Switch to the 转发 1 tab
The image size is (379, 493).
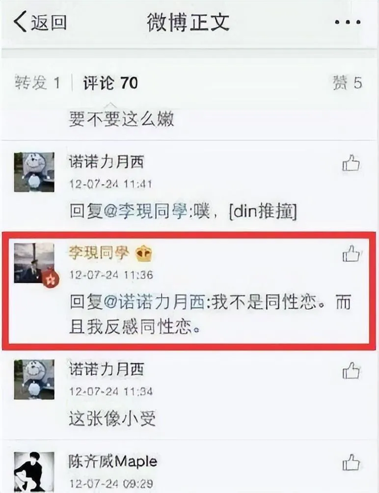click(37, 83)
